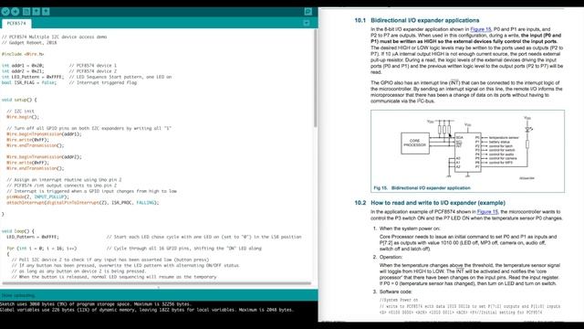Click the 'void setup() {' line
The image size is (584, 329).
[19, 100]
